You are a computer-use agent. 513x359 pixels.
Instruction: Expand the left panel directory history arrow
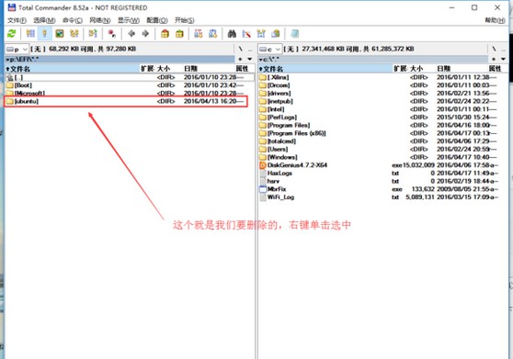pyautogui.click(x=250, y=59)
